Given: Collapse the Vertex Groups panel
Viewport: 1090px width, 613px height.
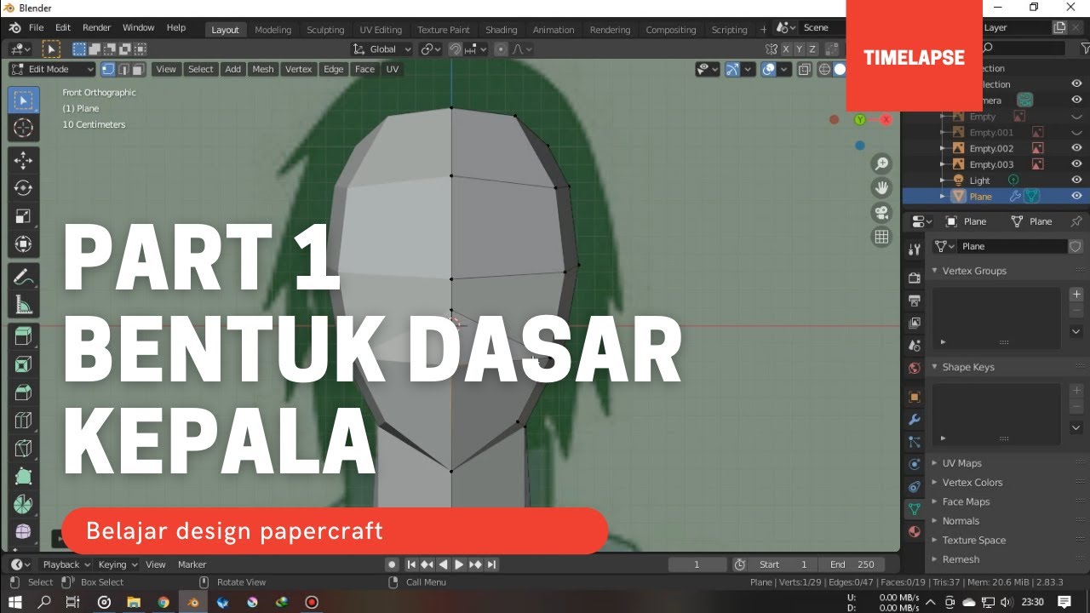Looking at the screenshot, I should [934, 271].
